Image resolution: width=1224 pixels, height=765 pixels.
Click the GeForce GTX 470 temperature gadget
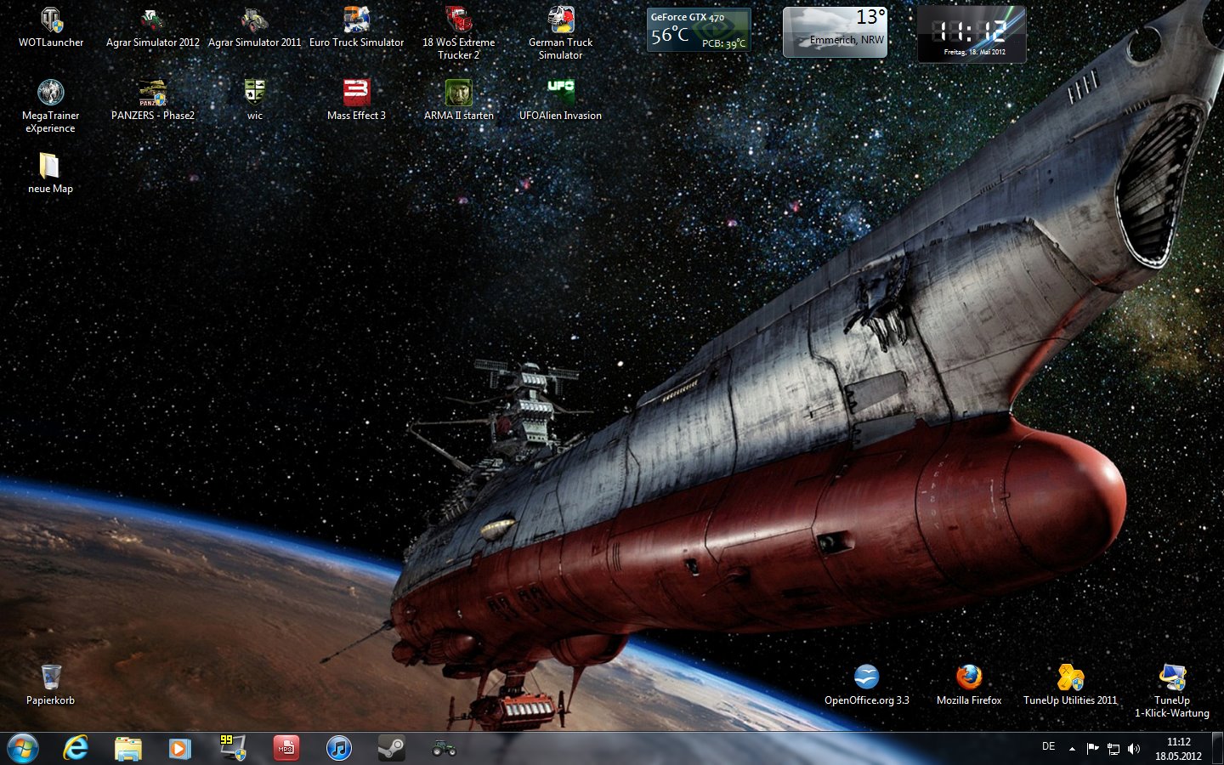coord(699,31)
